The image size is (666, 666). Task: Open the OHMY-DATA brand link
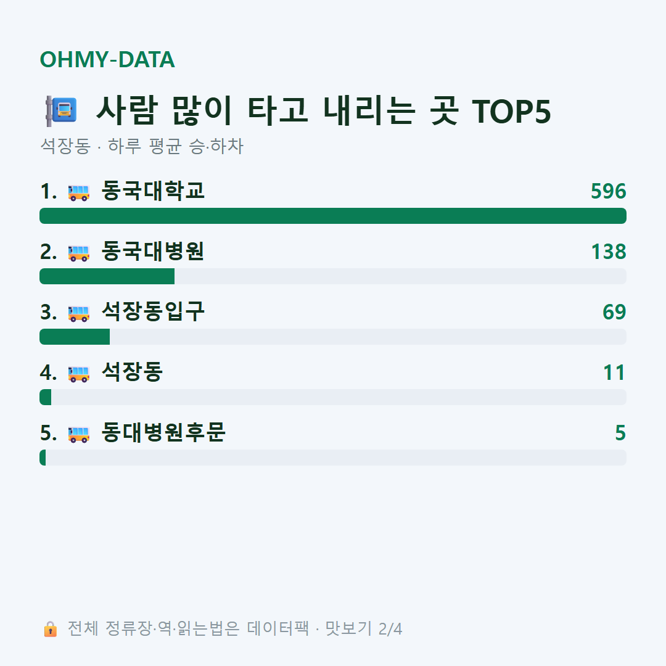click(x=107, y=59)
